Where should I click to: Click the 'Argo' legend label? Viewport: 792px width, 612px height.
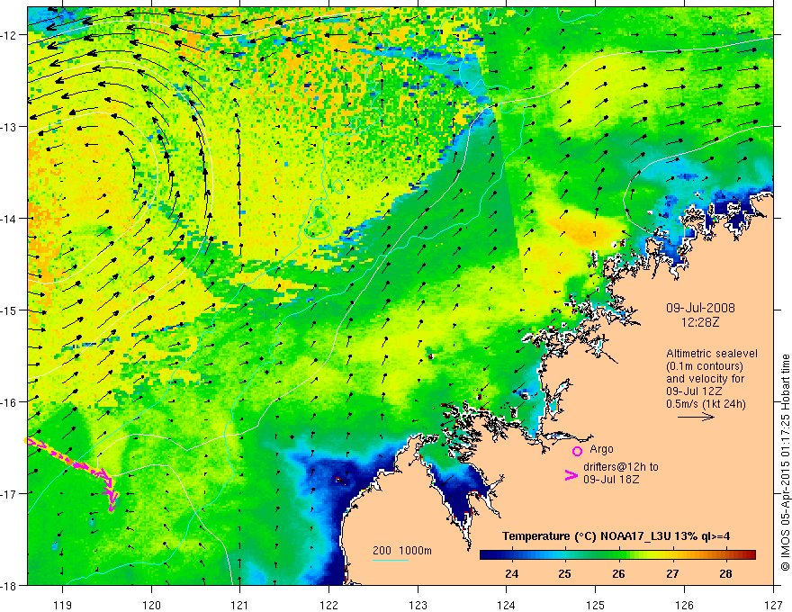tap(601, 449)
